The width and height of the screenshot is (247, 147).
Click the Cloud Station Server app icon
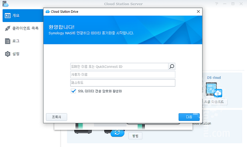tap(5, 4)
